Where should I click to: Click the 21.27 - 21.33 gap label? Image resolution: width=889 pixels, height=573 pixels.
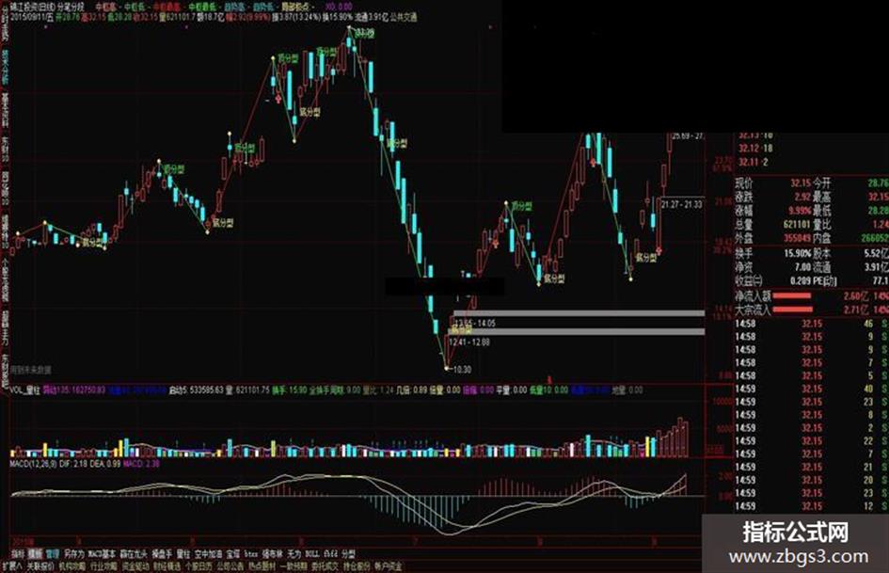[681, 204]
